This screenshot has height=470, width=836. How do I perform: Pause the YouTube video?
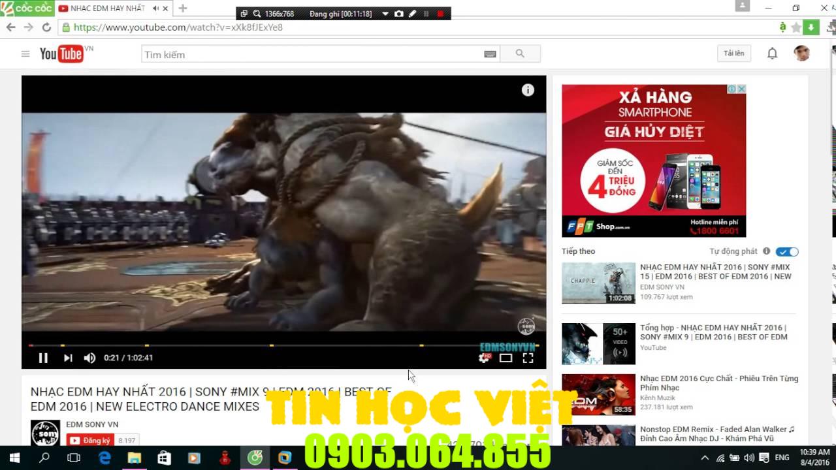click(43, 358)
